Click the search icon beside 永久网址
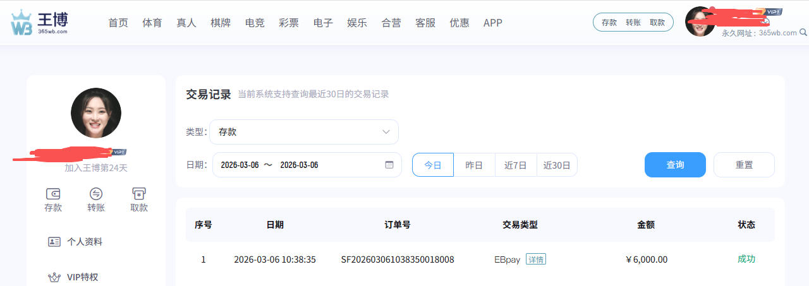Image resolution: width=809 pixels, height=286 pixels. click(x=803, y=33)
